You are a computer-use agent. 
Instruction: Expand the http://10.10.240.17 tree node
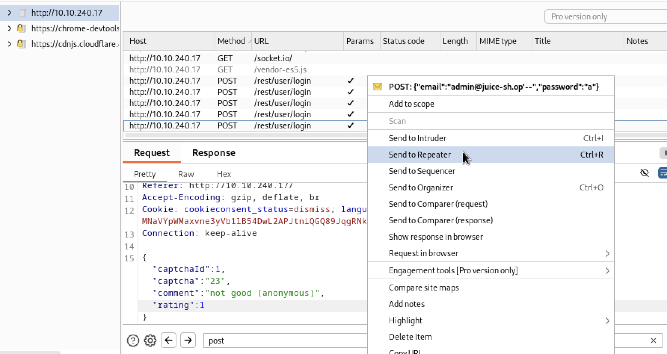point(10,13)
